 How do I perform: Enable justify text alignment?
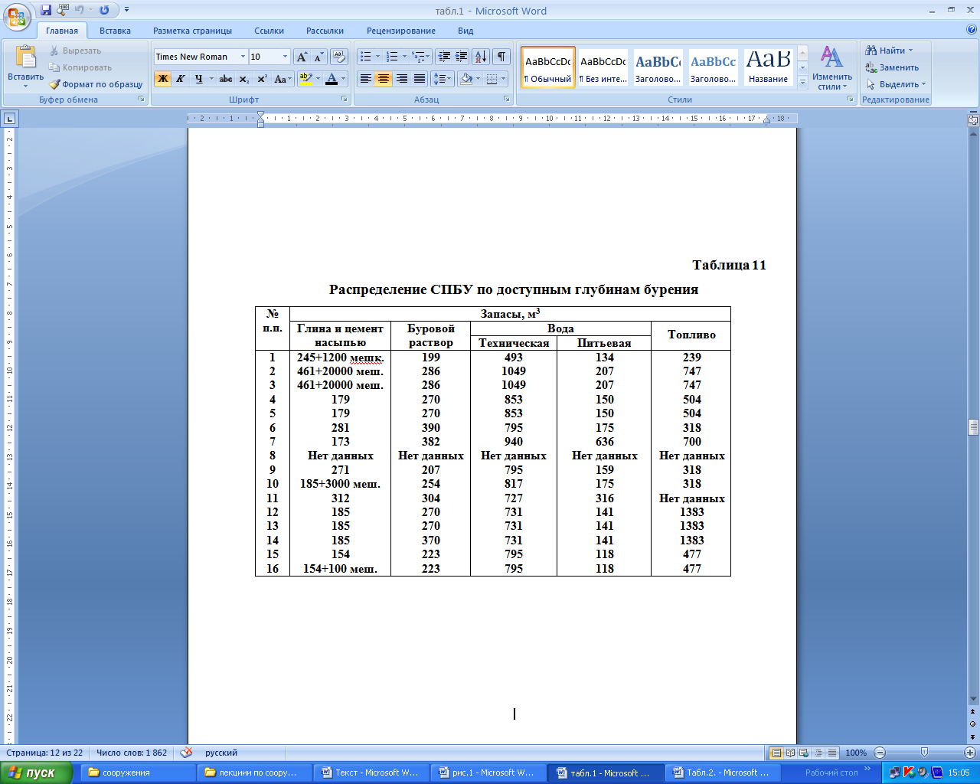(420, 79)
